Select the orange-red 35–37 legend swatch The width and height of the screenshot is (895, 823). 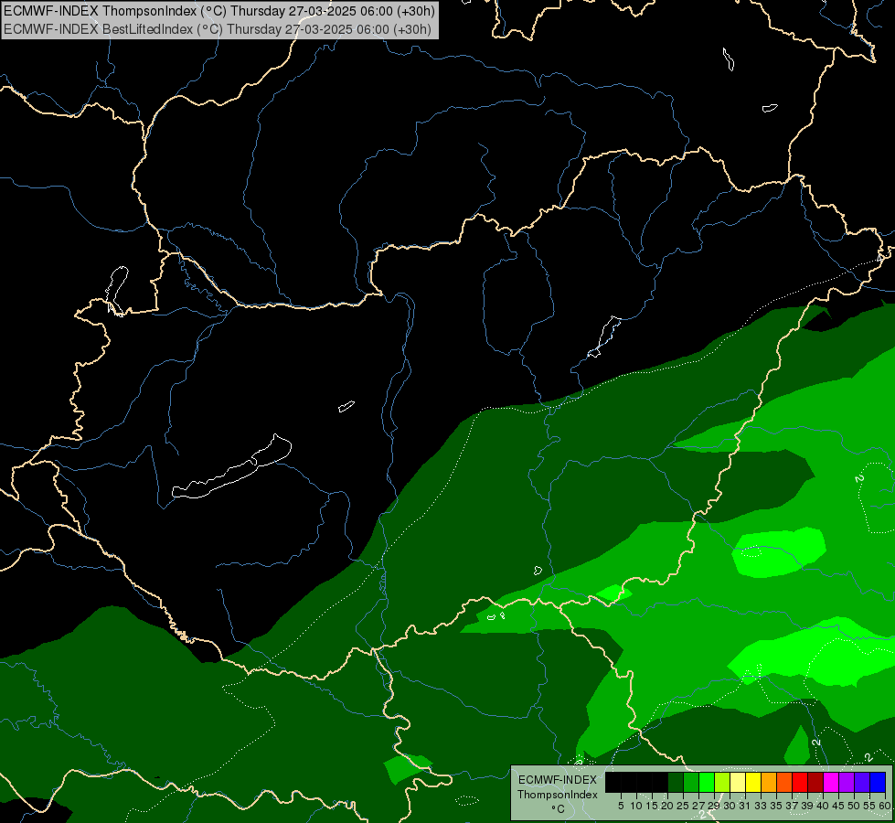(x=784, y=782)
